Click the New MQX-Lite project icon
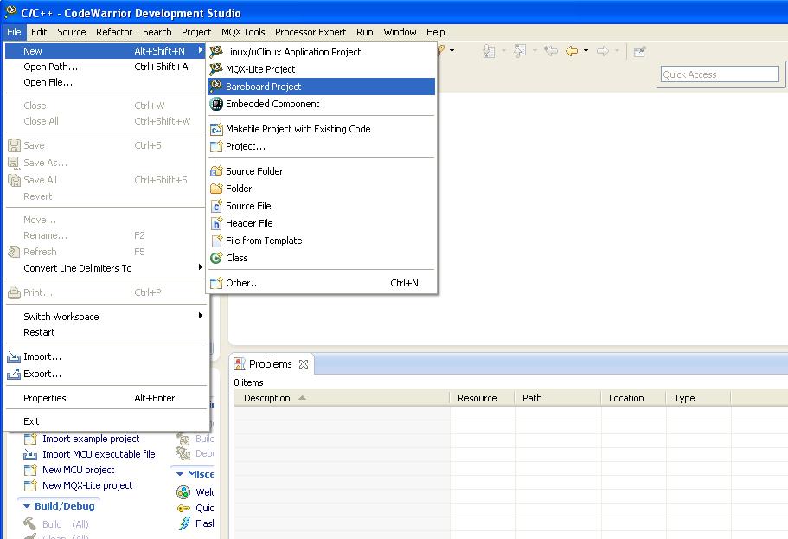This screenshot has width=788, height=539. click(x=30, y=485)
